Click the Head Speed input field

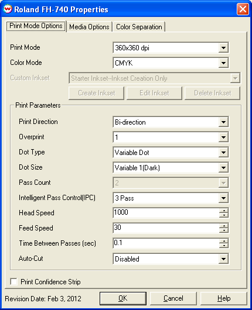[x=166, y=213]
